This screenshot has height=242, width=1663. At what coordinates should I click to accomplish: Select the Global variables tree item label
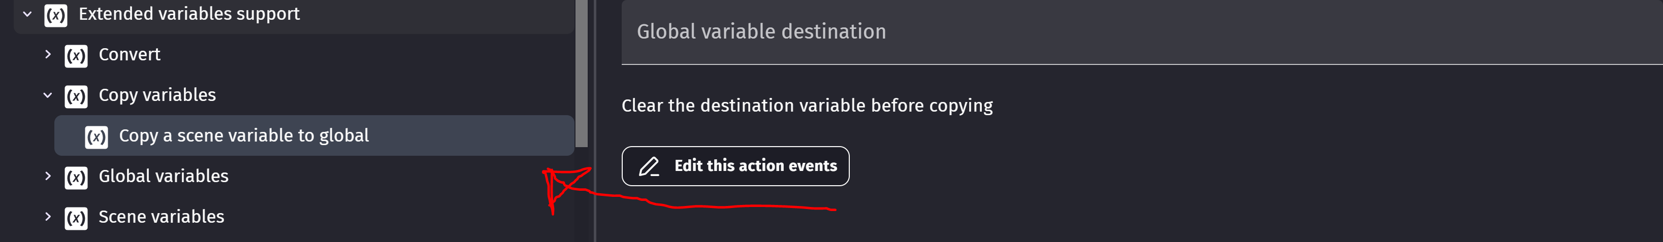point(164,176)
